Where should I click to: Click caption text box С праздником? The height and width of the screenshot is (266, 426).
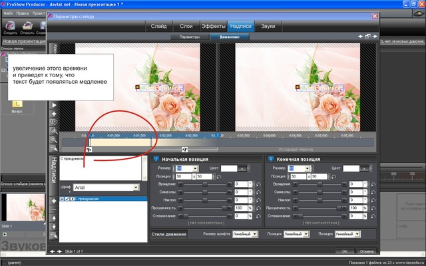pyautogui.click(x=101, y=168)
